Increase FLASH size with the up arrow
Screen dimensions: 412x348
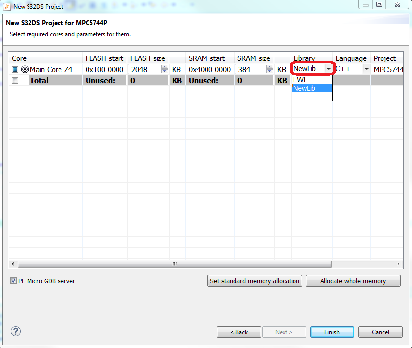(165, 67)
